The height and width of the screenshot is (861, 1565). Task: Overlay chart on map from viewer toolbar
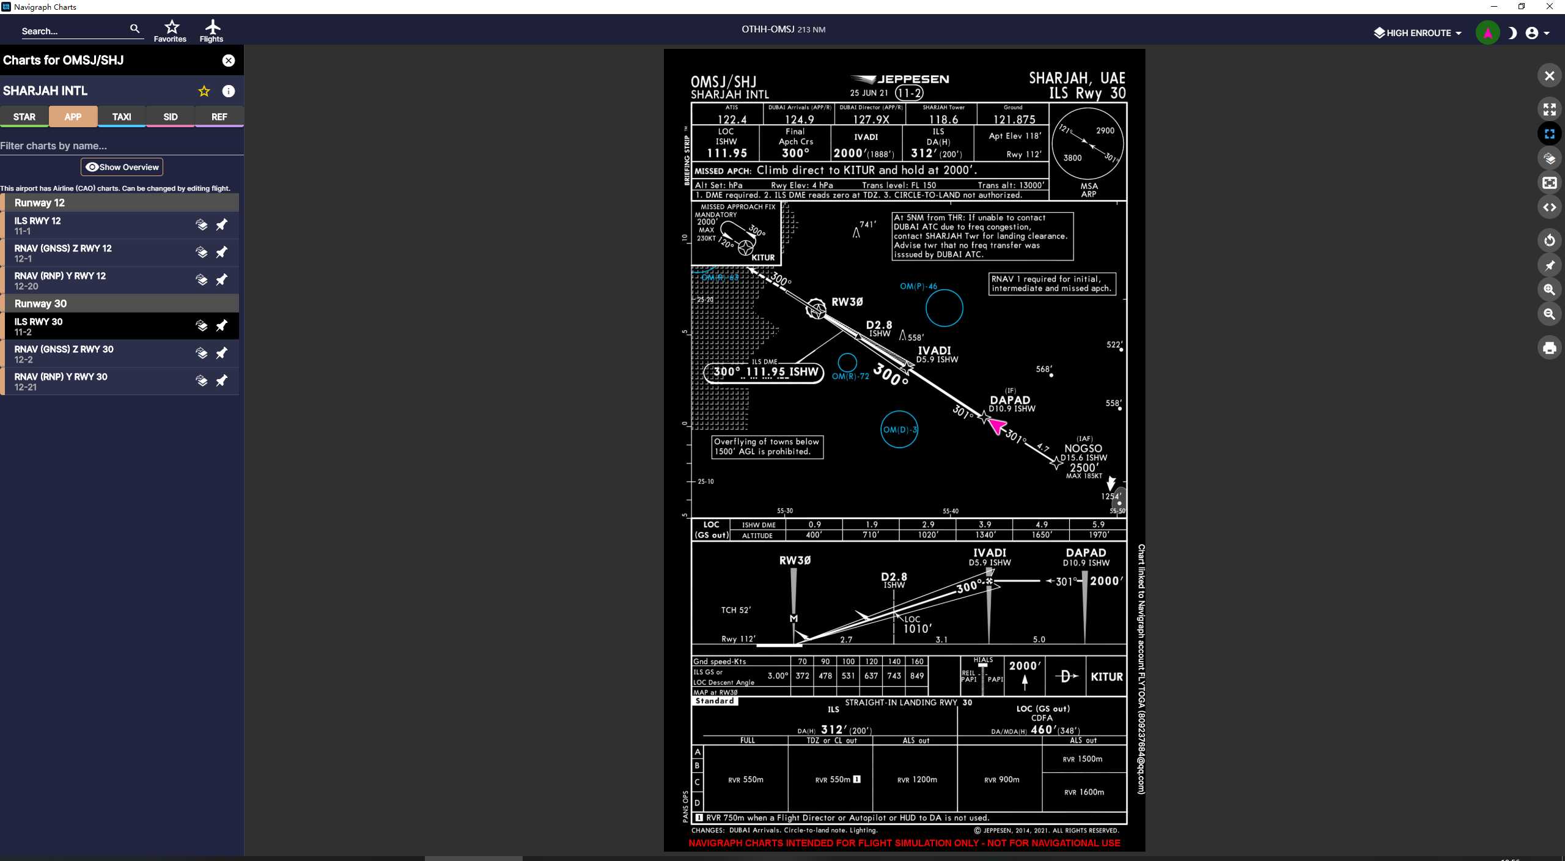pos(1549,158)
